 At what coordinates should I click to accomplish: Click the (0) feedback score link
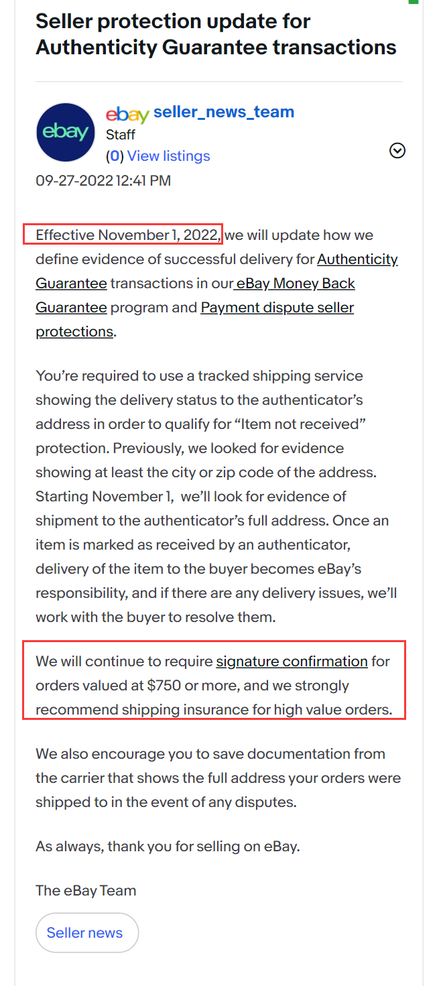tap(115, 156)
